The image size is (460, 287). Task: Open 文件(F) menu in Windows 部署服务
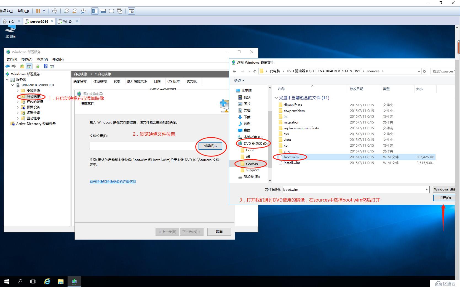(x=12, y=59)
